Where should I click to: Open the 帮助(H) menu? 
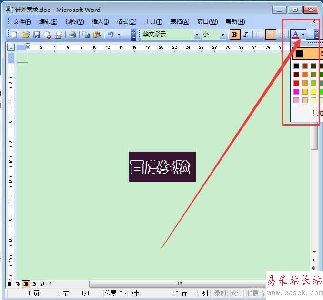pyautogui.click(x=235, y=21)
